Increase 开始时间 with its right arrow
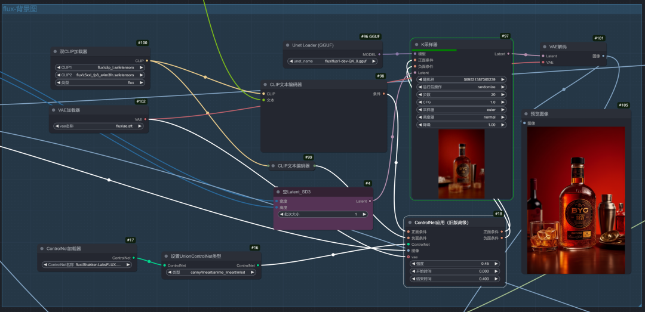 (x=496, y=271)
